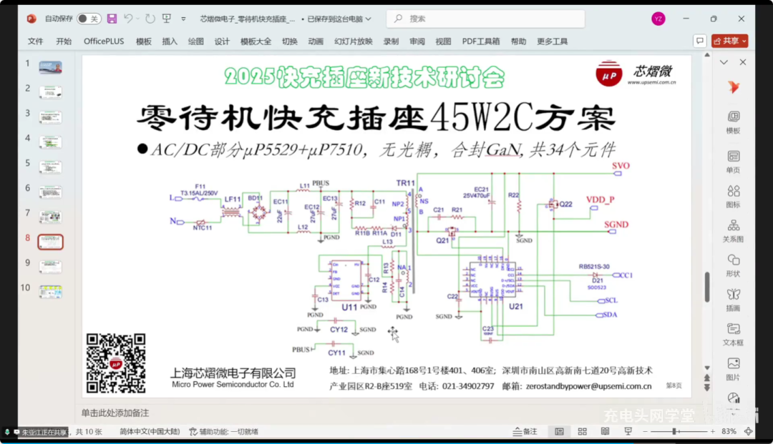
Task: Click the 形状 shapes sidebar icon
Action: 733,265
